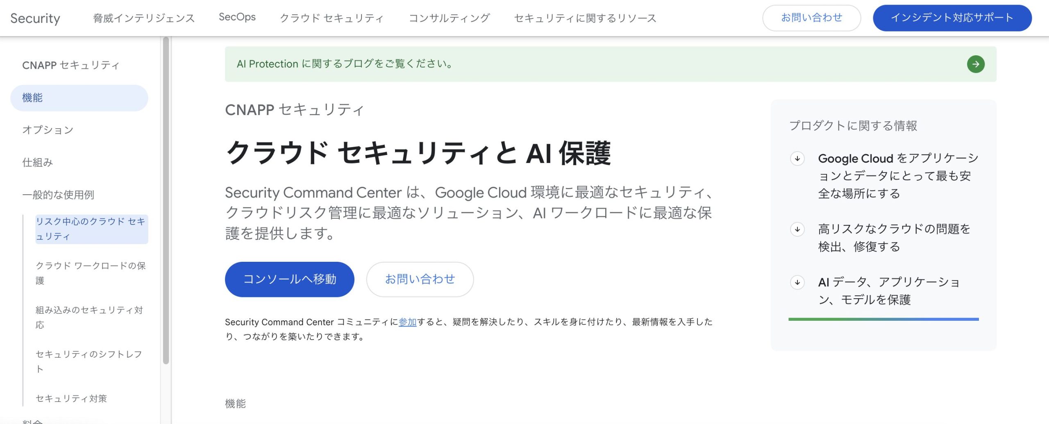Click the sidebar vertical scrollbar
The image size is (1049, 424).
click(x=166, y=201)
